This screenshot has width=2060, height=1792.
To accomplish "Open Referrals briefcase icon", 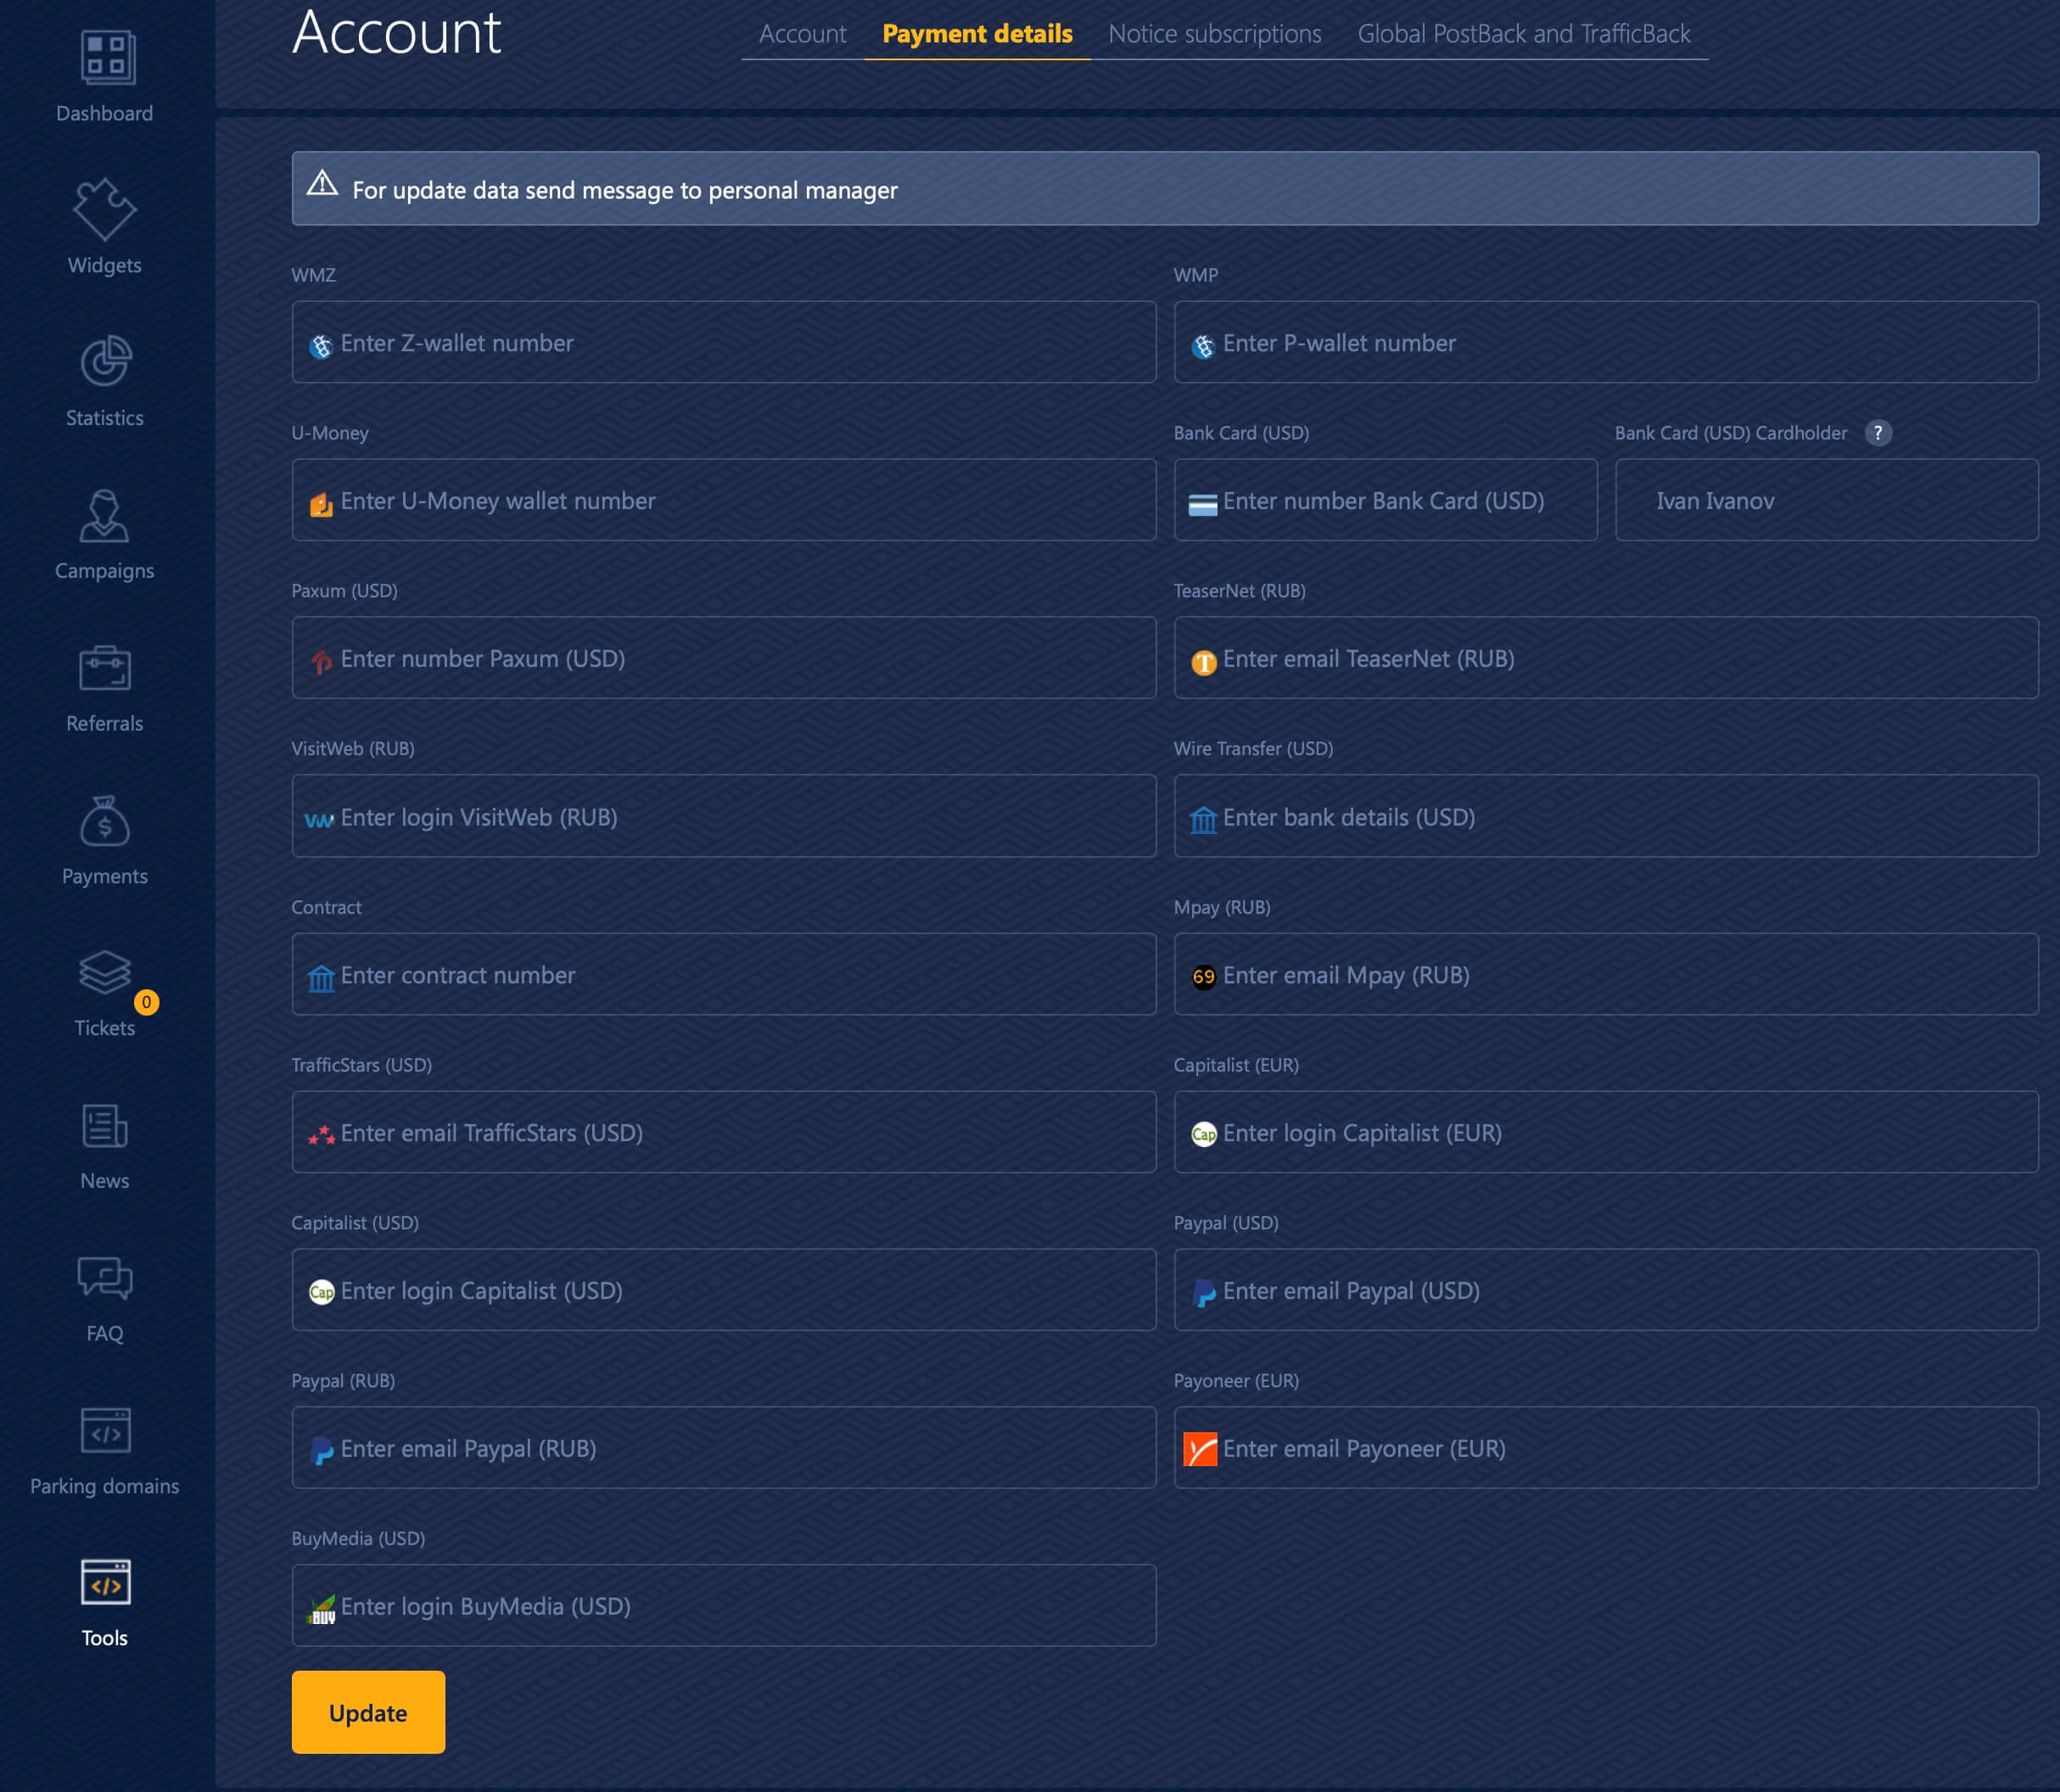I will click(105, 668).
